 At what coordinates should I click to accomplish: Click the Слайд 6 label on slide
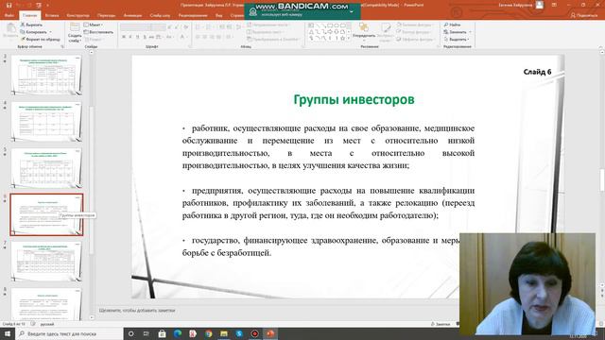click(x=537, y=72)
